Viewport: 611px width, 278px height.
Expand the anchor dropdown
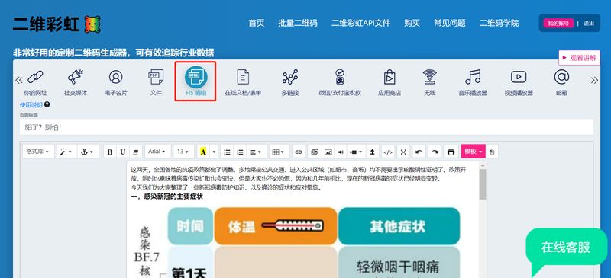tap(87, 152)
